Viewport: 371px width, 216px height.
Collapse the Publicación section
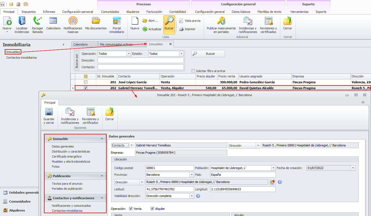(102, 176)
